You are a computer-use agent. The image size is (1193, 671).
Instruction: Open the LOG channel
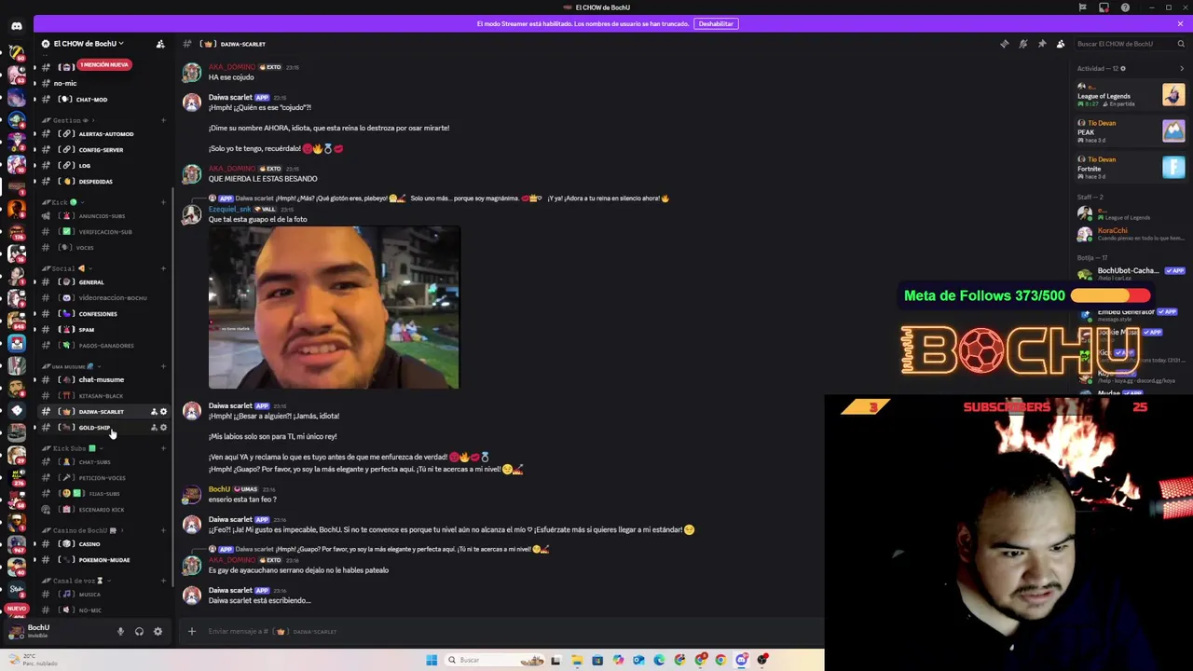pyautogui.click(x=84, y=165)
